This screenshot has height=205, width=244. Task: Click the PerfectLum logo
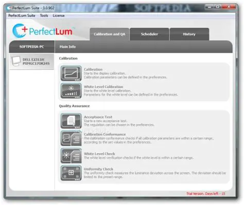[x=44, y=31]
